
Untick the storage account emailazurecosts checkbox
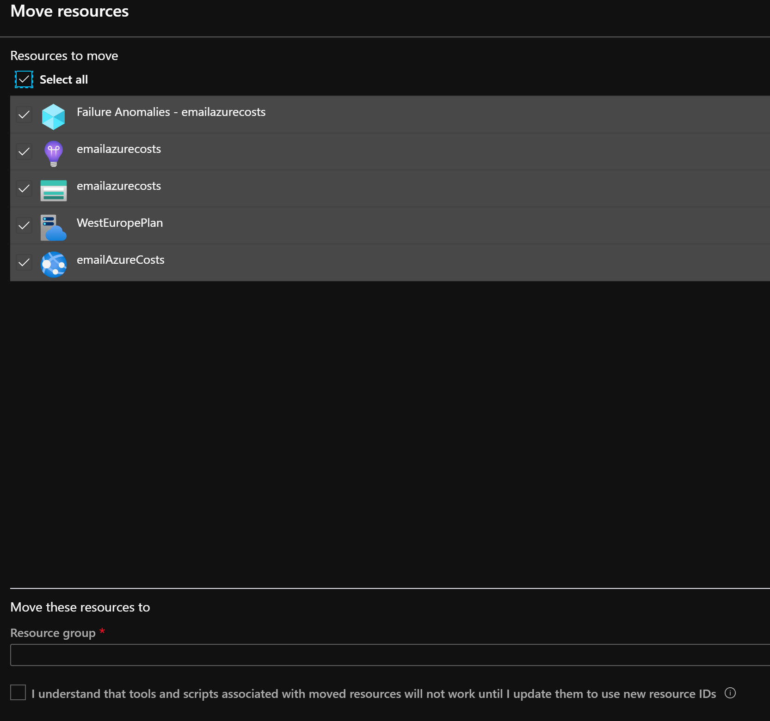pos(24,188)
